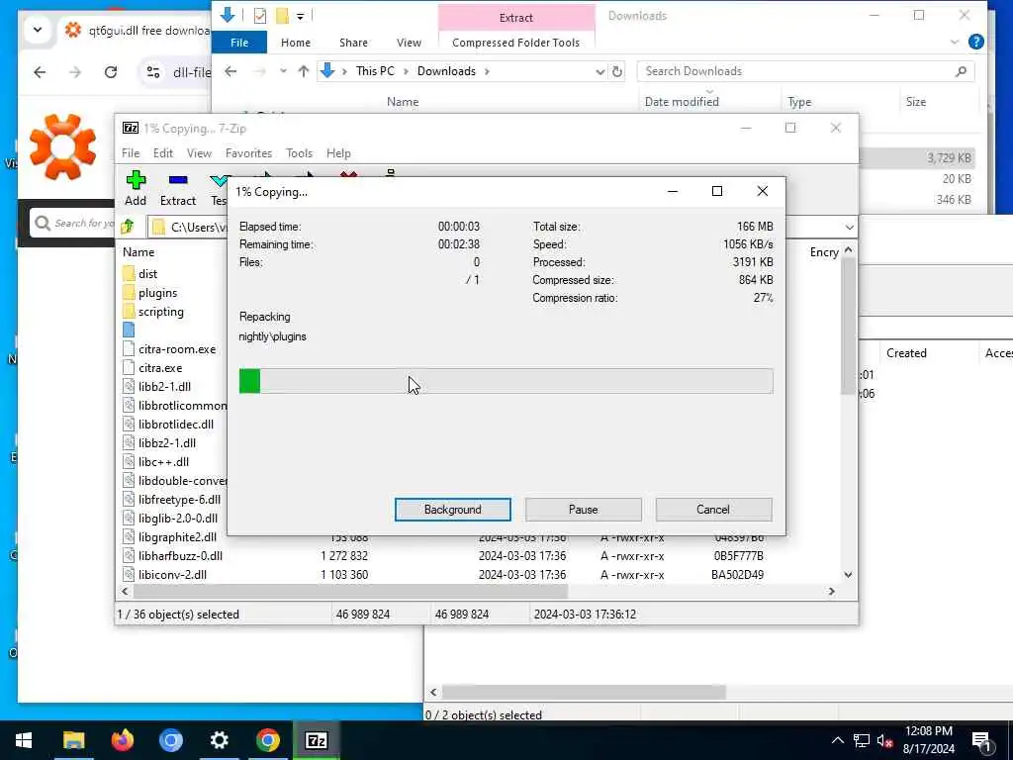
Task: Switch to Explorer's View ribbon tab
Action: click(x=409, y=42)
